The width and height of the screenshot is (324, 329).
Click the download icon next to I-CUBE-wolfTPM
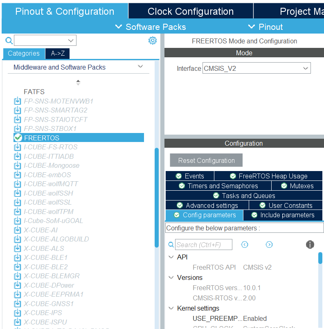[18, 212]
